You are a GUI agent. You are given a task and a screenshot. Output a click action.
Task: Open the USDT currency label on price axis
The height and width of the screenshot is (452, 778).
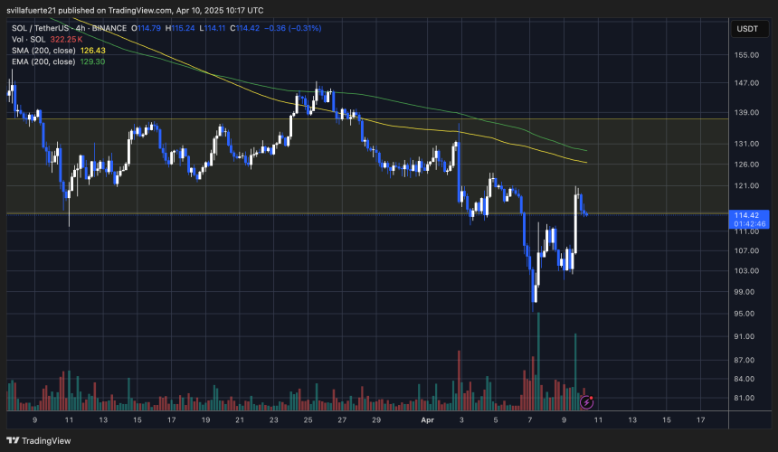748,29
